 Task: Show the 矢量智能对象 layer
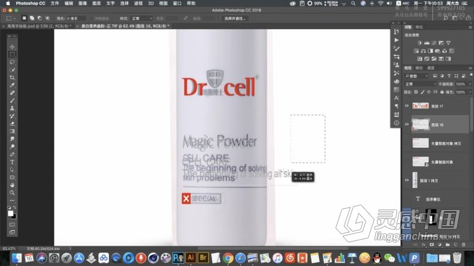point(407,162)
